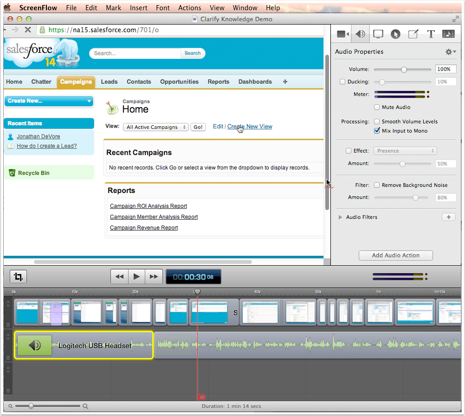Enable Smooth Volume Levels
Image resolution: width=465 pixels, height=416 pixels.
click(x=377, y=121)
